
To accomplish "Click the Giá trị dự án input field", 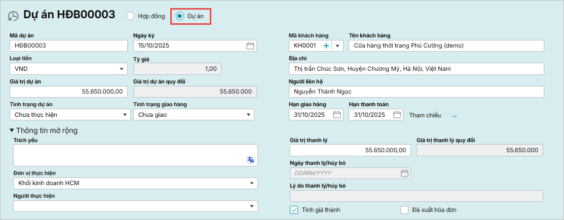I will (68, 92).
